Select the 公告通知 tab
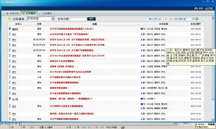This screenshot has width=216, height=129. tap(29, 13)
